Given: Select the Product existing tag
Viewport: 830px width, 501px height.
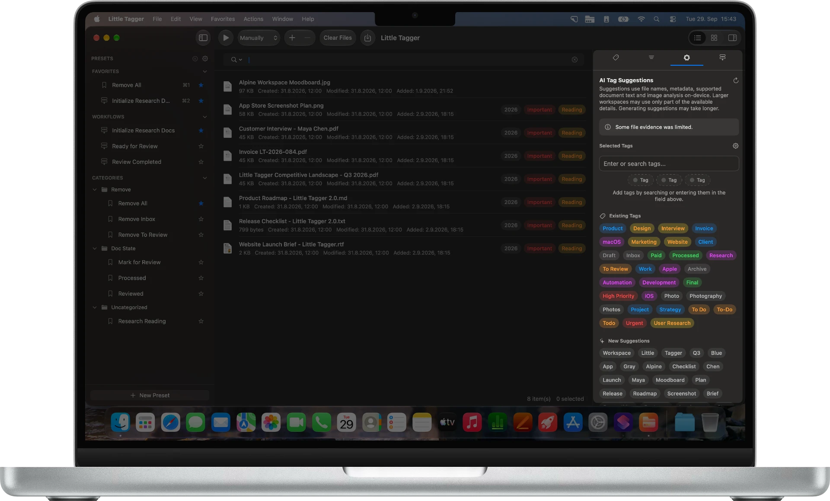Looking at the screenshot, I should pyautogui.click(x=613, y=229).
